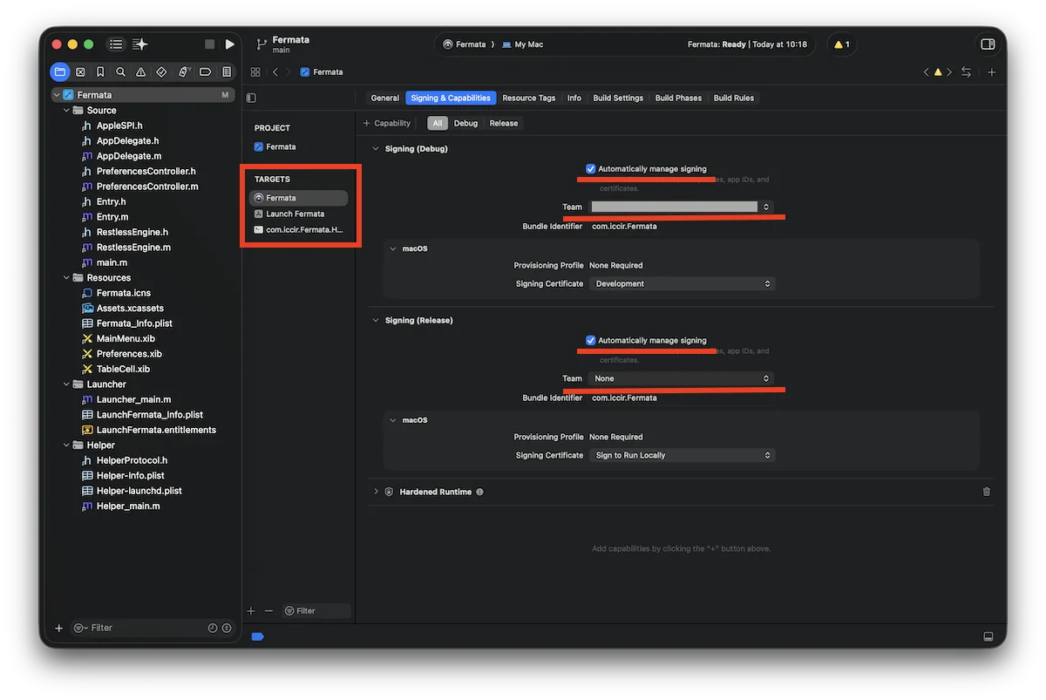
Task: Toggle the navigator sidebar panel
Action: (116, 44)
